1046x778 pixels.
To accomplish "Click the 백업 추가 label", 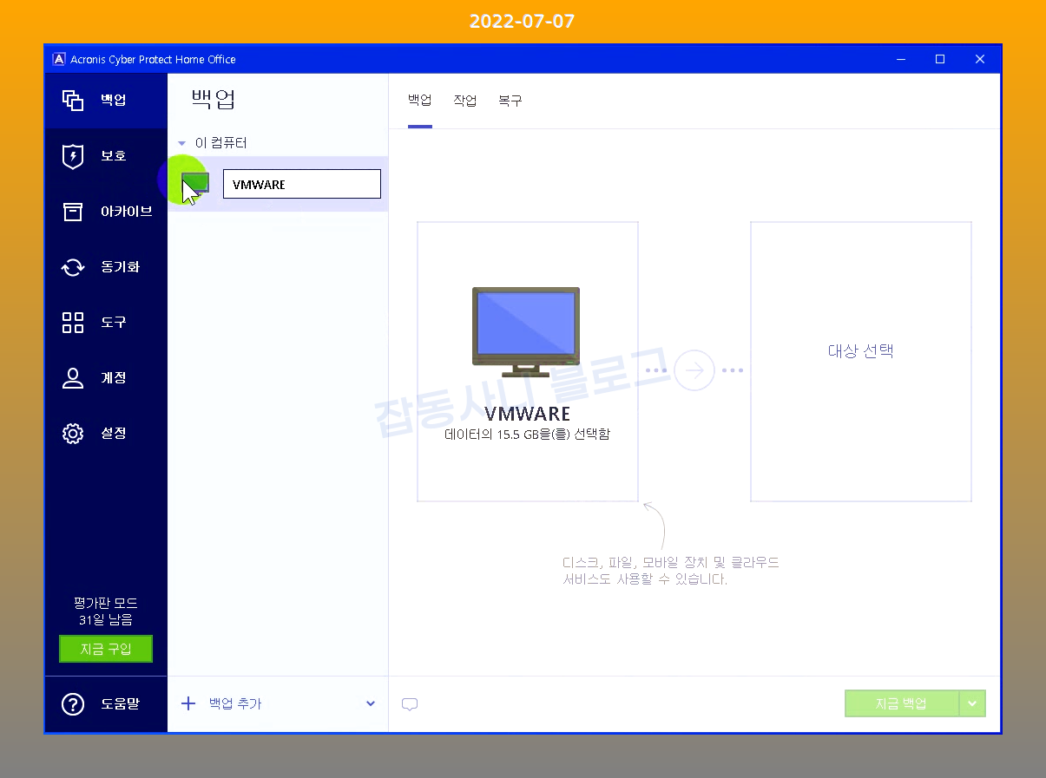I will click(x=235, y=703).
